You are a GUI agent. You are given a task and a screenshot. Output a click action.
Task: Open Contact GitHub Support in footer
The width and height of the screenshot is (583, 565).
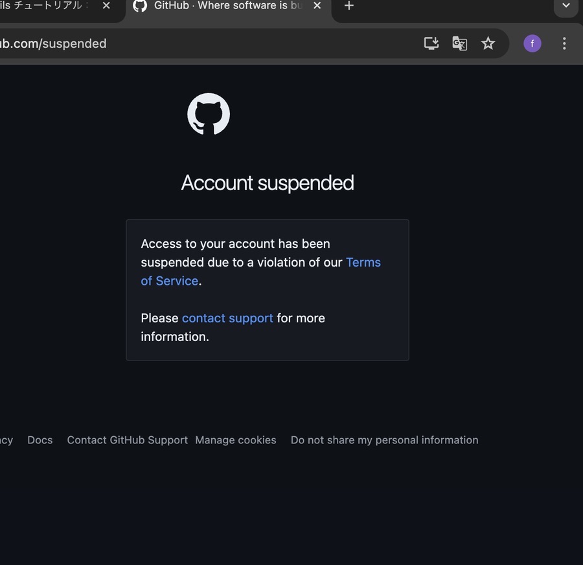coord(127,440)
